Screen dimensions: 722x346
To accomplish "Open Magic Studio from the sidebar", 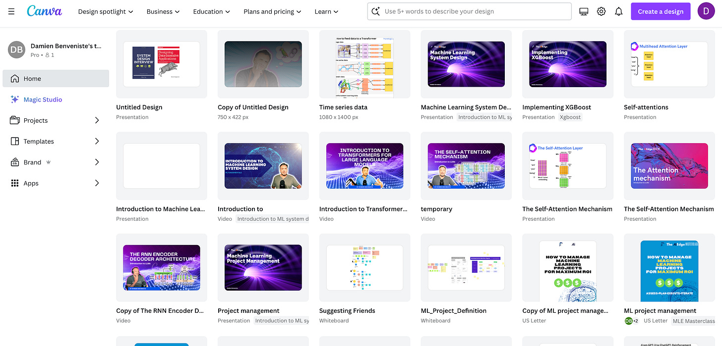I will pos(56,99).
